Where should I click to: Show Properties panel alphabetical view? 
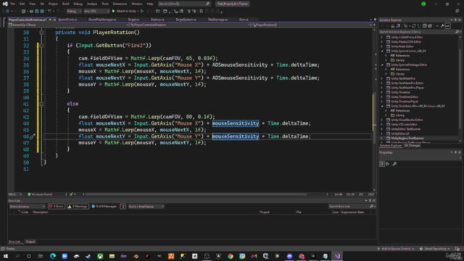point(388,164)
